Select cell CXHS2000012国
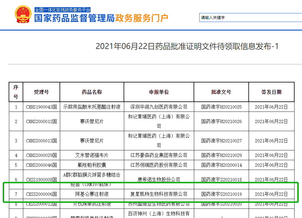The height and width of the screenshot is (218, 302). coord(41,121)
